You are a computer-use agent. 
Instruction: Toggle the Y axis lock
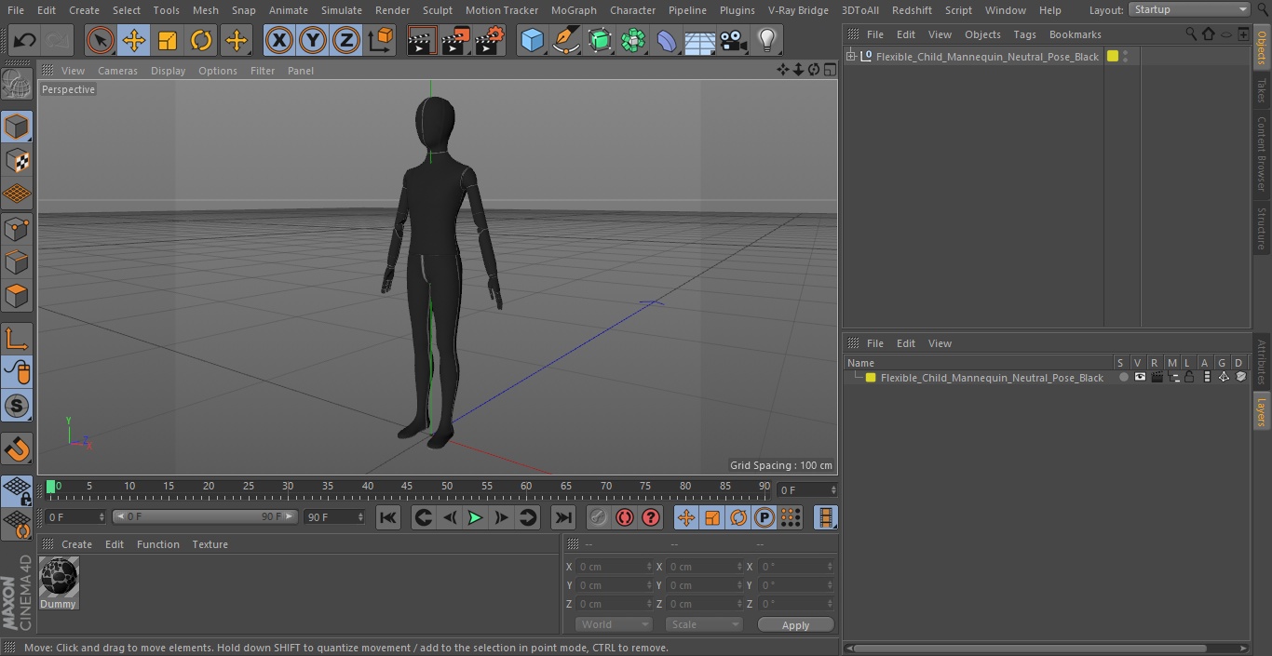tap(313, 40)
